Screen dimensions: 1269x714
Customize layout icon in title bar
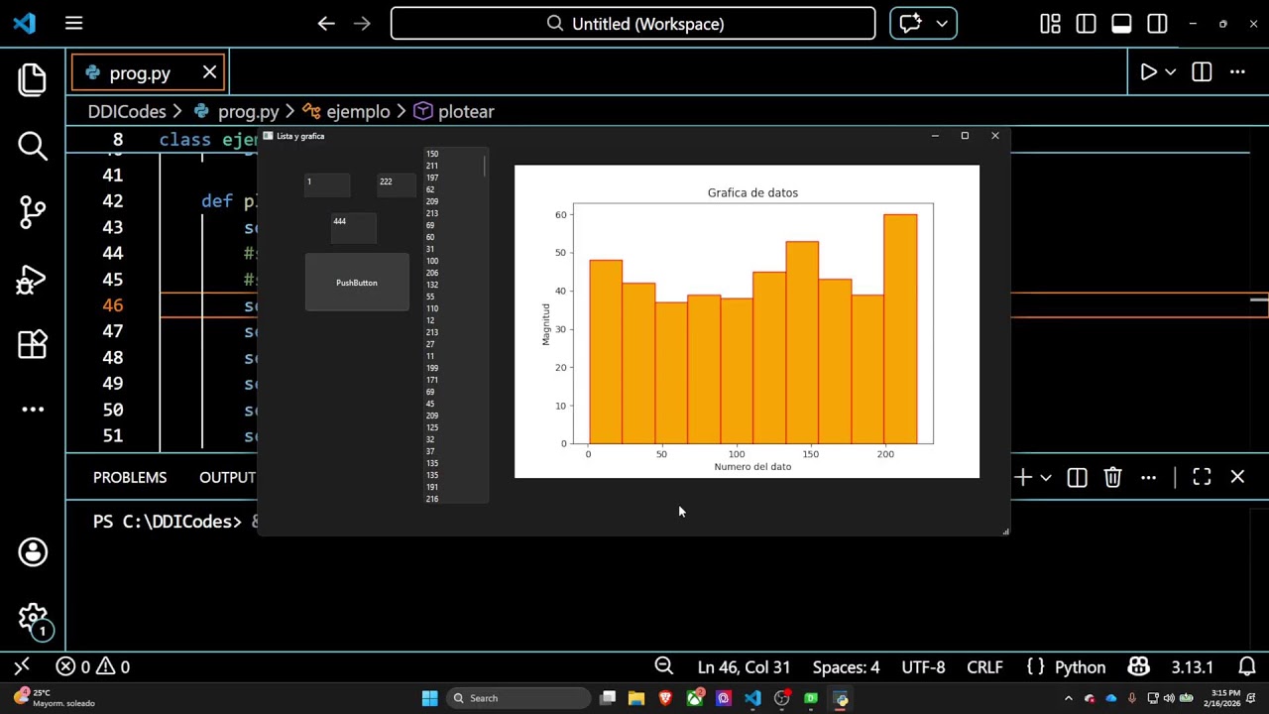point(1050,23)
